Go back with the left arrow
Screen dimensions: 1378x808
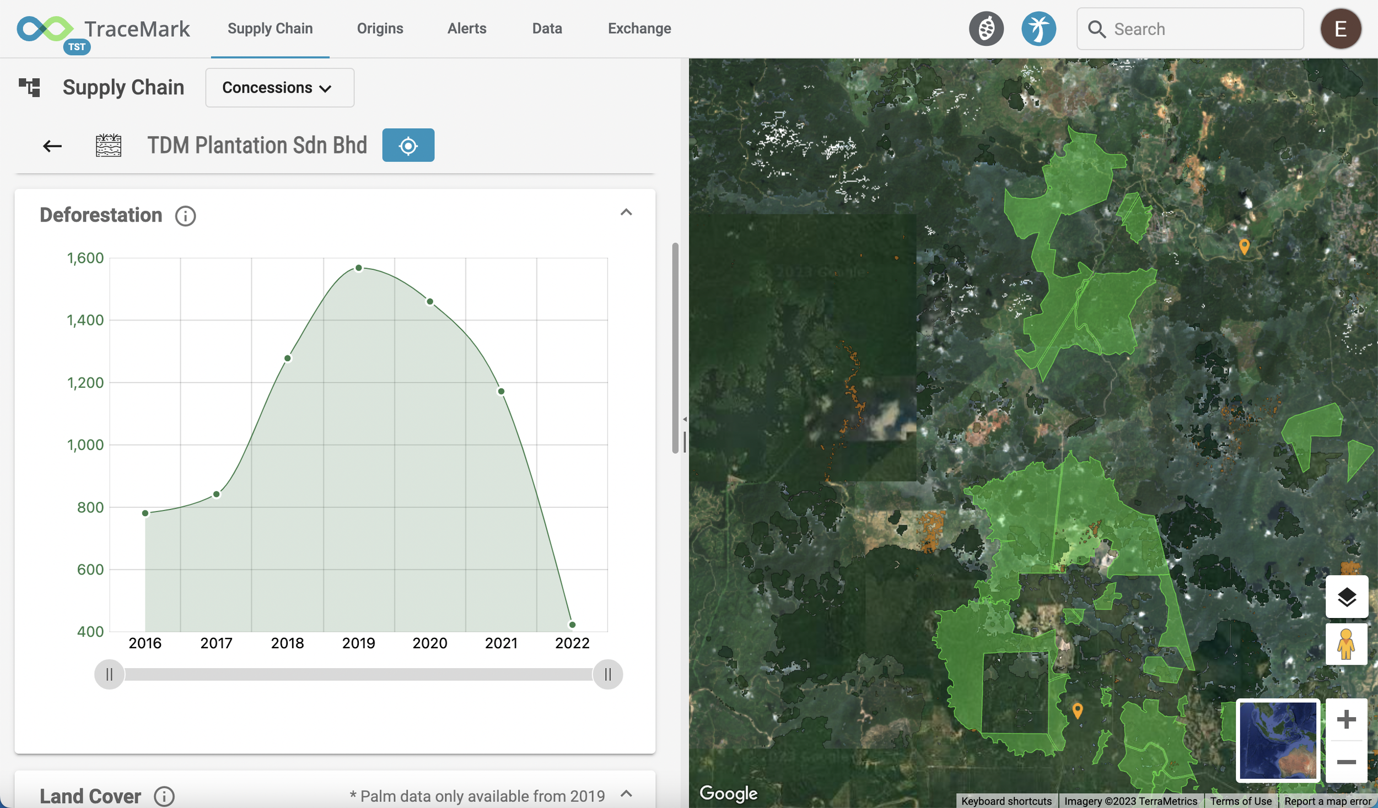pos(52,146)
